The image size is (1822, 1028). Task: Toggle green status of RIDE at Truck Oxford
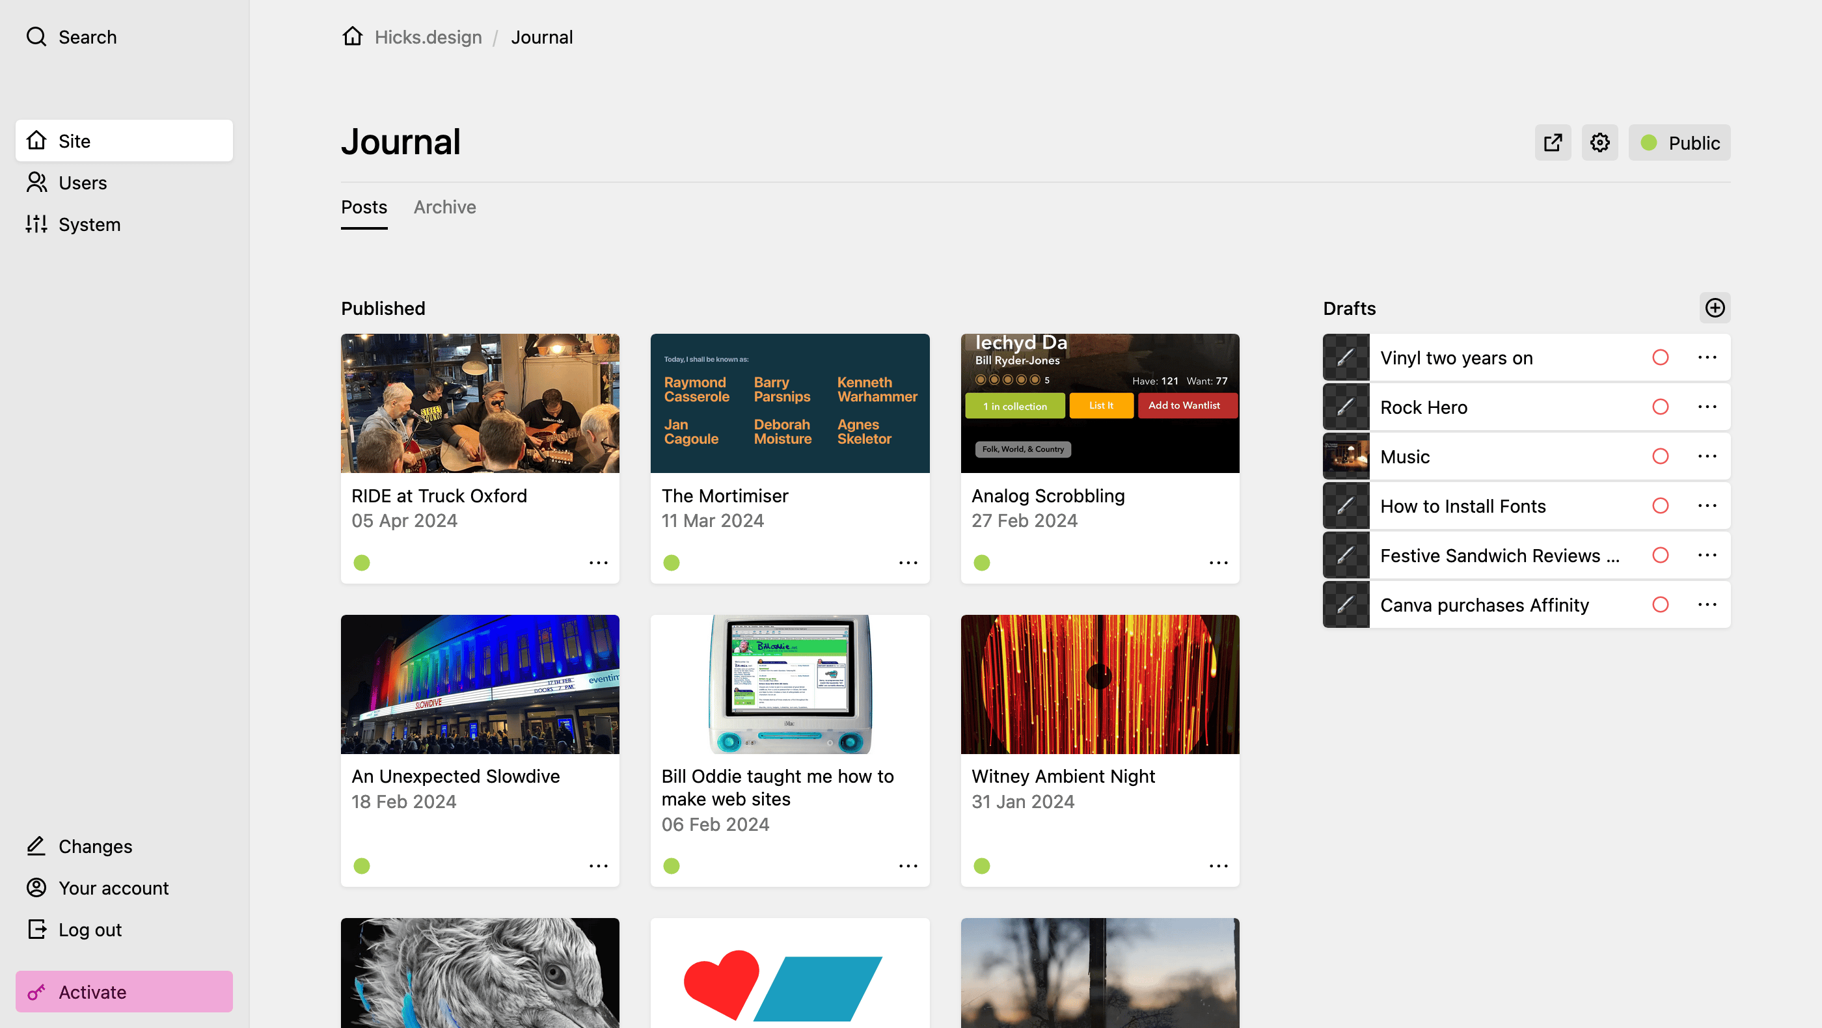tap(361, 563)
